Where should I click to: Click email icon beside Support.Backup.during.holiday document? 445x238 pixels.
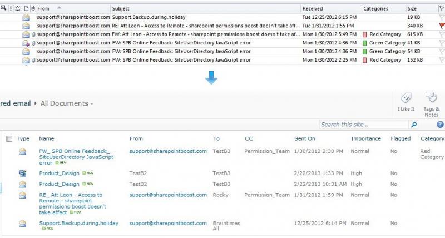point(22,224)
